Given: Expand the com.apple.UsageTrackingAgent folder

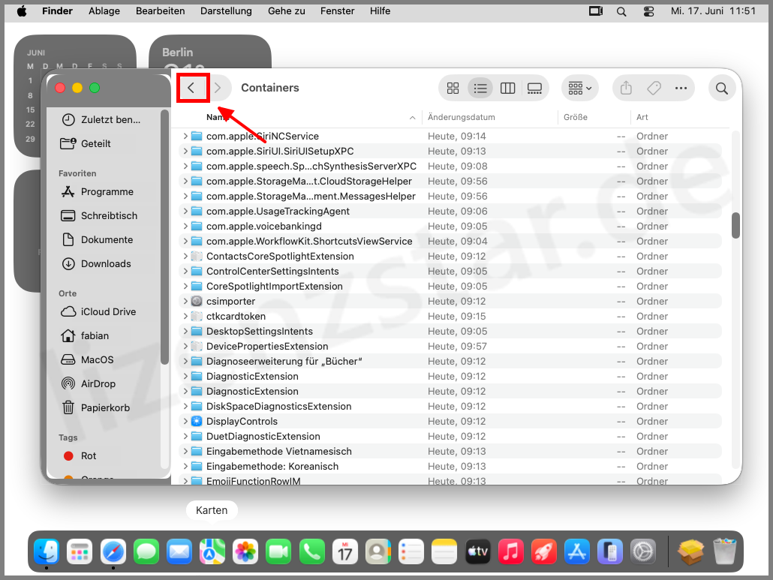Looking at the screenshot, I should click(185, 211).
